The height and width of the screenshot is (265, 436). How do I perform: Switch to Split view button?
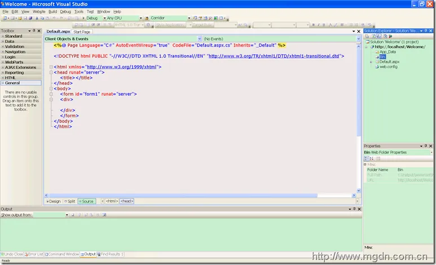70,201
